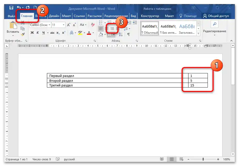Align text to the right
Screen dimensions: 239x166
(x=112, y=29)
